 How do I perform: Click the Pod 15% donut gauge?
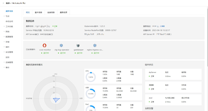[91, 108]
